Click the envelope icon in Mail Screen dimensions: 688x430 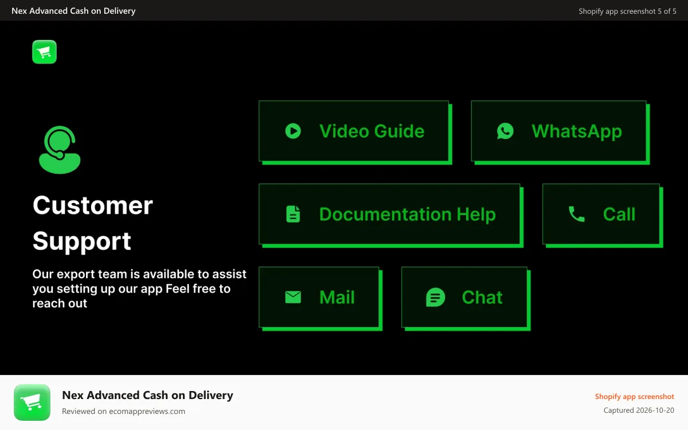[x=293, y=297]
